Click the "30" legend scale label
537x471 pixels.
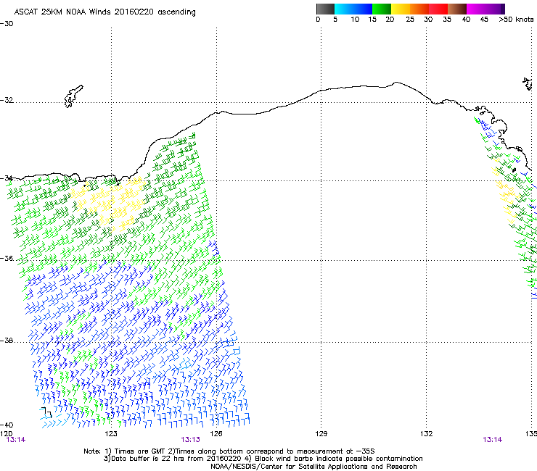click(428, 20)
